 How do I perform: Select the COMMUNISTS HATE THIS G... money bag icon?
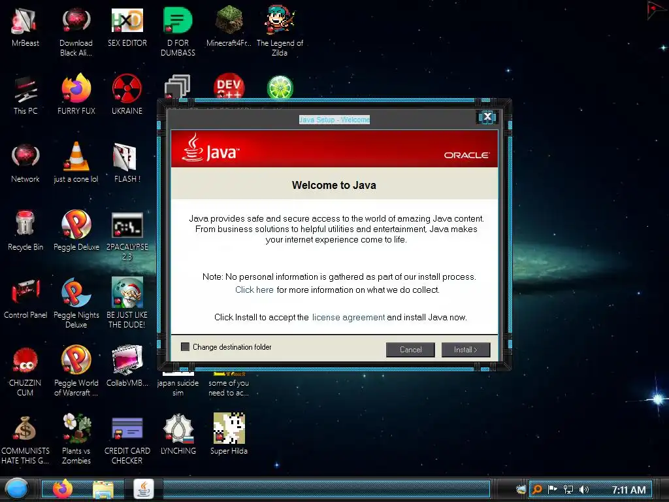coord(25,440)
